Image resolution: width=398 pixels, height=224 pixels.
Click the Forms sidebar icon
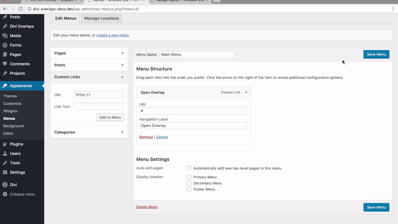click(5, 45)
